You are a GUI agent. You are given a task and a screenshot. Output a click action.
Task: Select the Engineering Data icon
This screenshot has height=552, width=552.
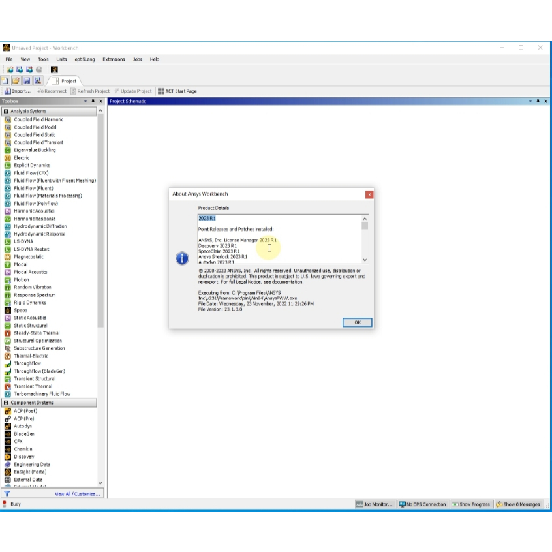[8, 465]
